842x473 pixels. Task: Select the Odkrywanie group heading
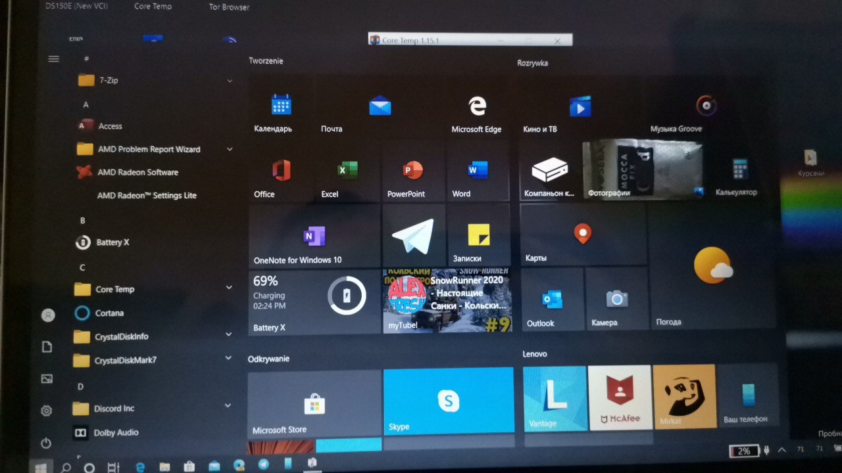tap(269, 359)
